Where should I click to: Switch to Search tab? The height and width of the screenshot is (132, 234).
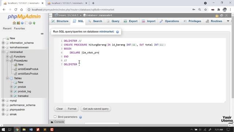click(x=95, y=21)
